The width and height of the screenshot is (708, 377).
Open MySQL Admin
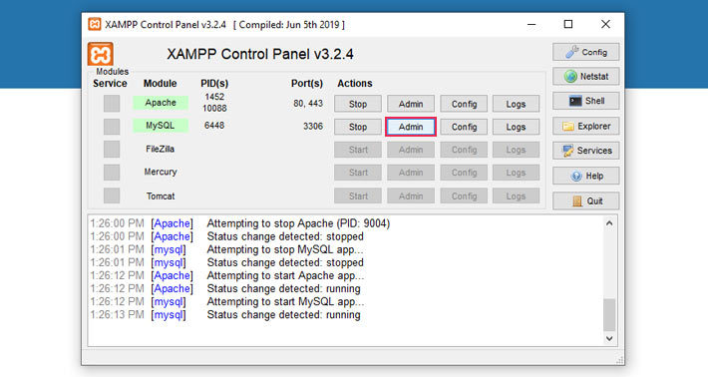click(x=411, y=127)
